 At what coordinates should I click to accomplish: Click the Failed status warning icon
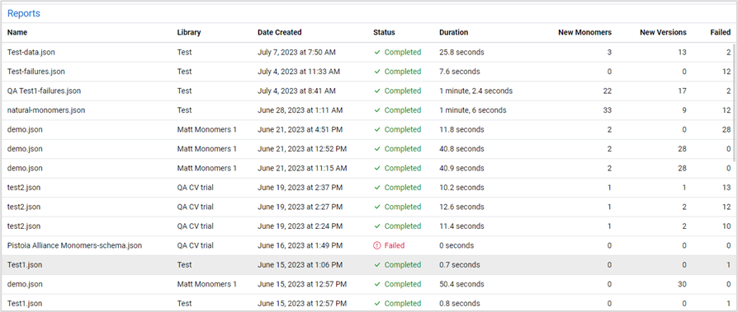coord(376,245)
